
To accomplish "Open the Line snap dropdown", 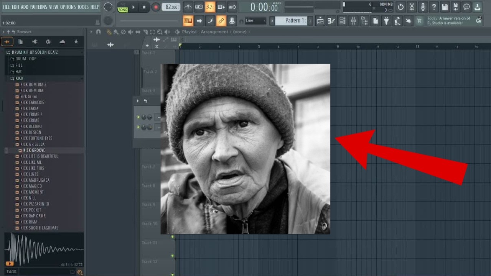I will pyautogui.click(x=255, y=21).
